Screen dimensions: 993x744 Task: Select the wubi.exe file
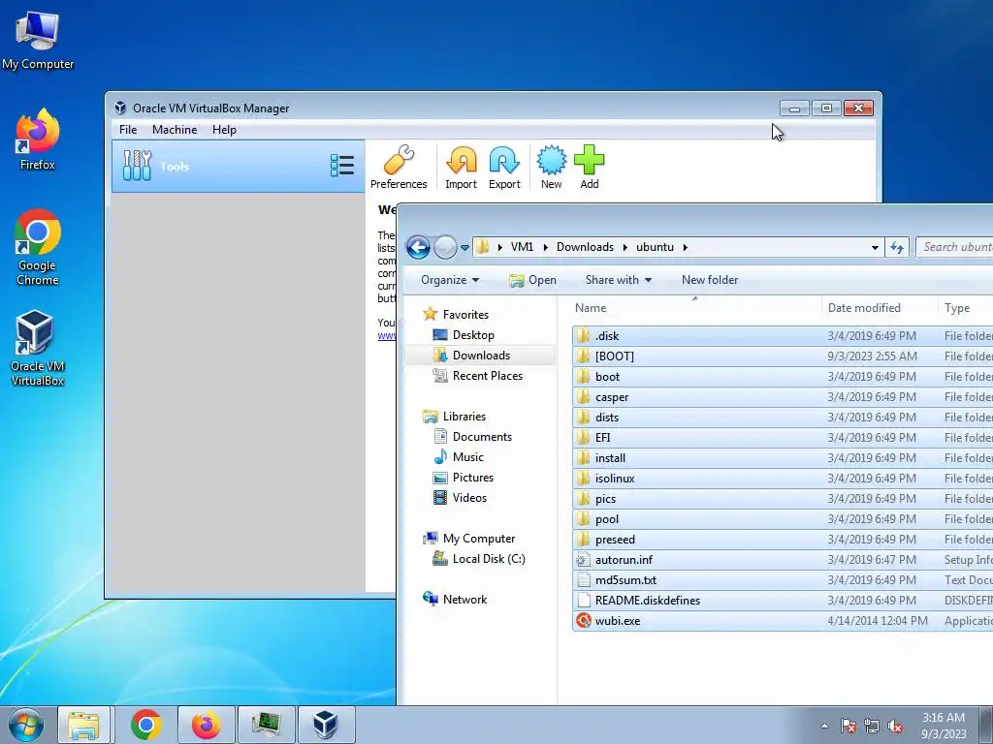pyautogui.click(x=783, y=621)
